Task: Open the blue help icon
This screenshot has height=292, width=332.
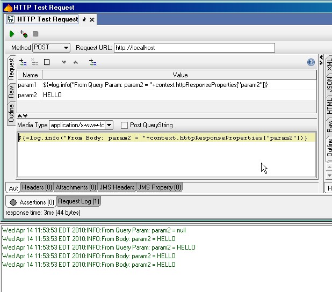Action: click(x=311, y=62)
